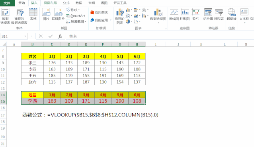Expand the Screenshot (屏幕截图) dropdown arrow

[x=85, y=21]
